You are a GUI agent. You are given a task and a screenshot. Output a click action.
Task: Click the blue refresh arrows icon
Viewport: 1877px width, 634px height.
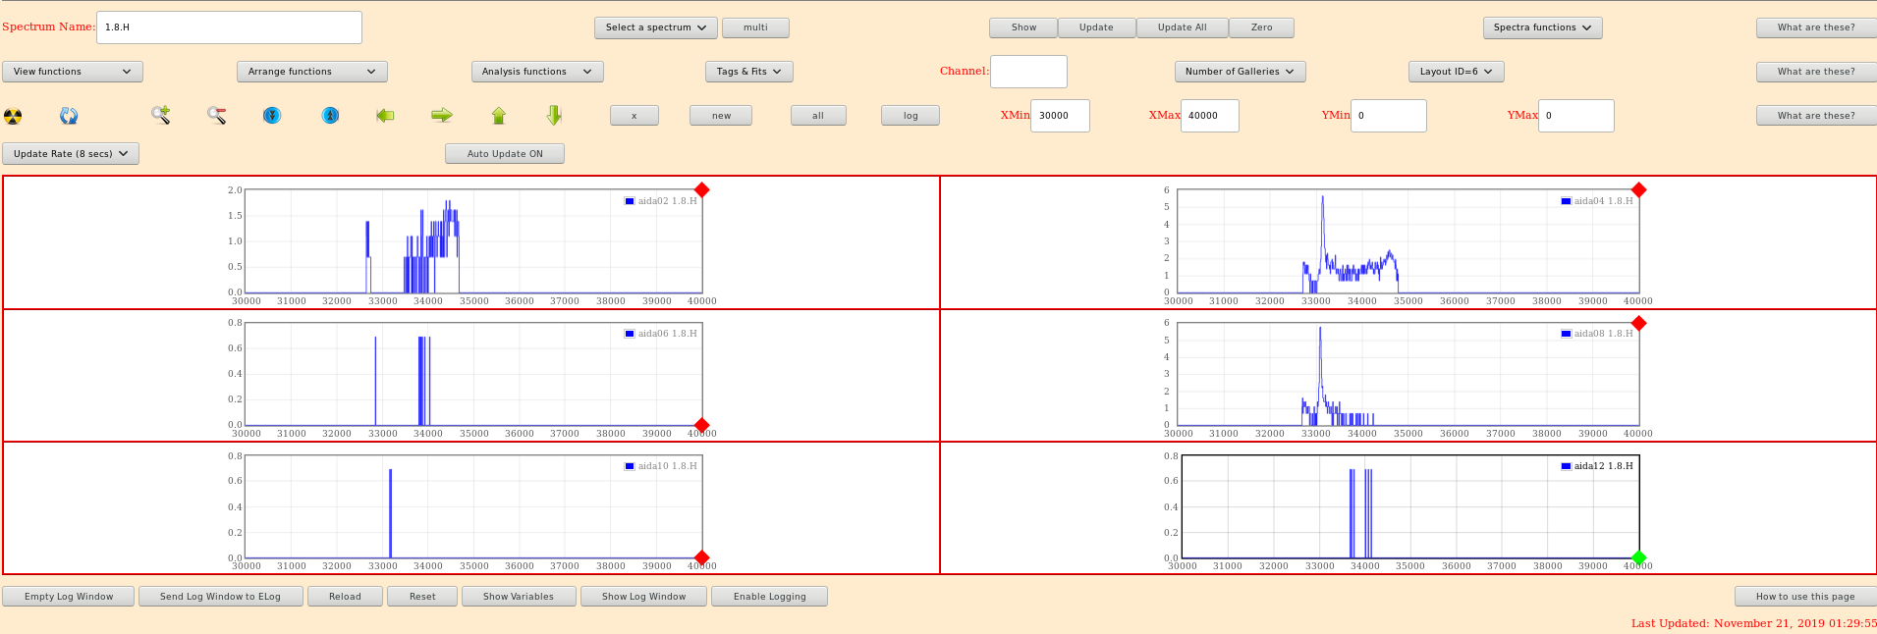(69, 116)
